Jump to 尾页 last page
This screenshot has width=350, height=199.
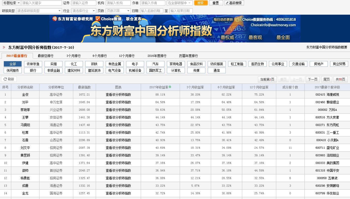coord(327,79)
